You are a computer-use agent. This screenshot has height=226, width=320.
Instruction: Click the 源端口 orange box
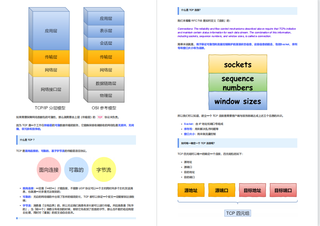pos(222,190)
